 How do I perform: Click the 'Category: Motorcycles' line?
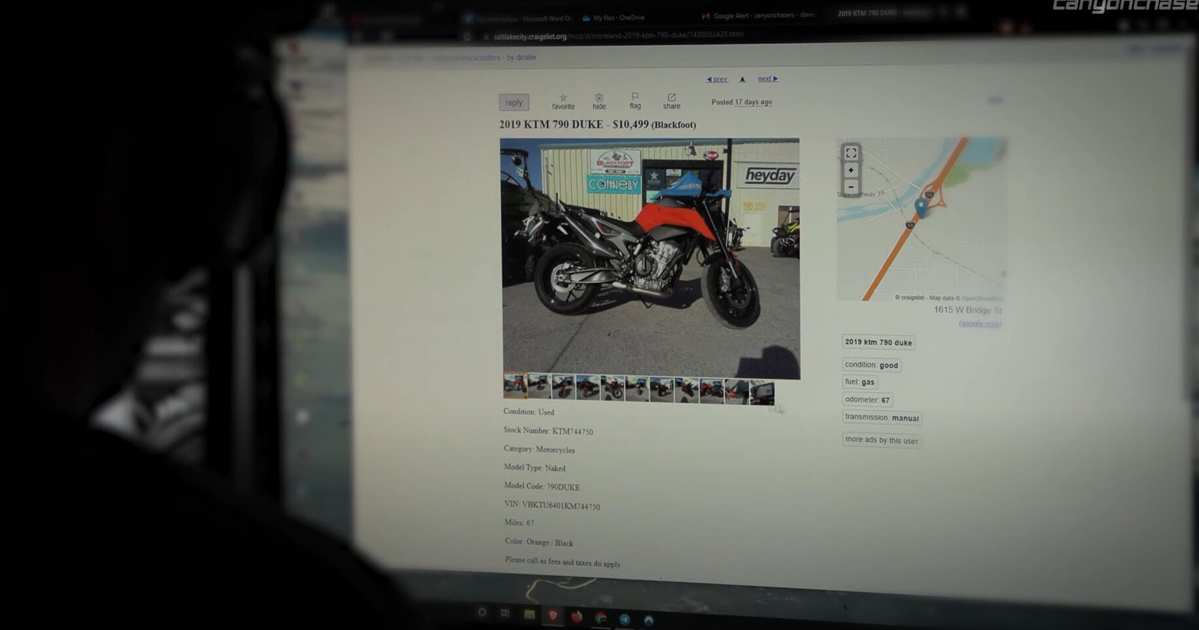click(539, 449)
